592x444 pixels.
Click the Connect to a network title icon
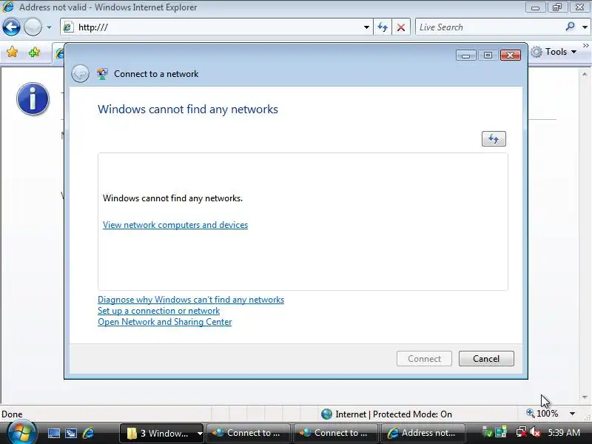tap(102, 73)
